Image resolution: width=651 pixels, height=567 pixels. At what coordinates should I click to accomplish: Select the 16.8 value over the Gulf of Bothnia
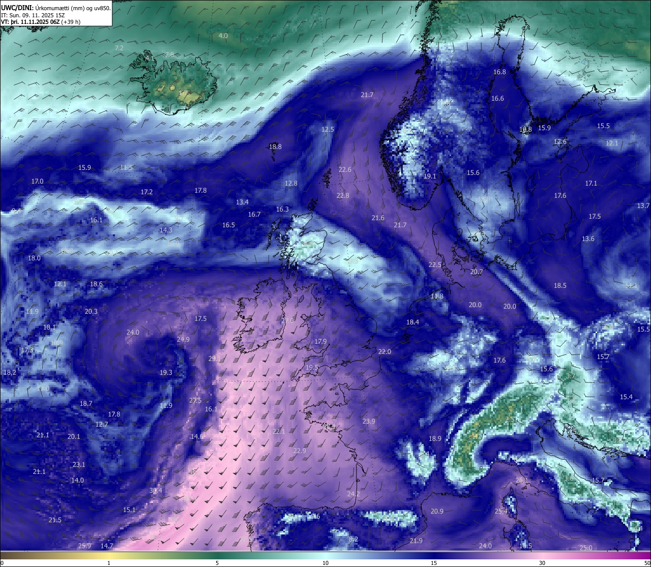tap(499, 72)
